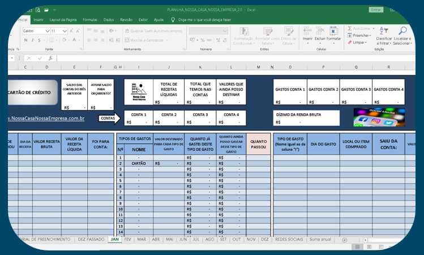Click the Social Media image thumbnail

(x=379, y=117)
